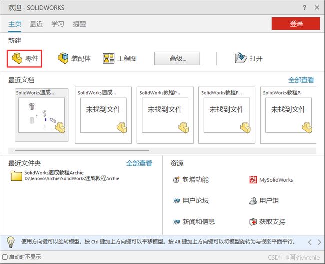The height and width of the screenshot is (264, 325).
Task: Switch to the 提醒 tab
Action: tap(79, 24)
